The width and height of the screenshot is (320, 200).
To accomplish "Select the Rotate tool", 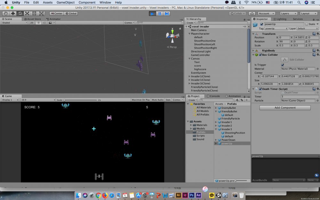I will pyautogui.click(x=20, y=13).
